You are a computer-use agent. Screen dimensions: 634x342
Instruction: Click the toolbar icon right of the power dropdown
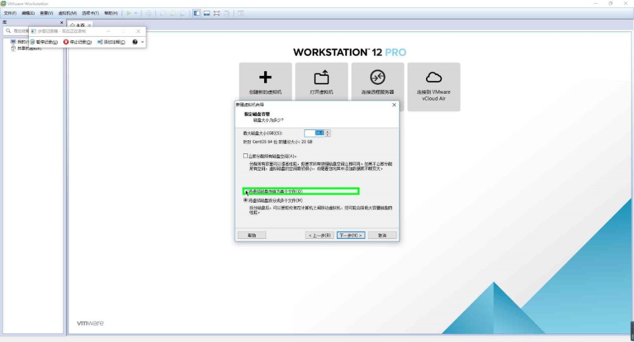(149, 13)
